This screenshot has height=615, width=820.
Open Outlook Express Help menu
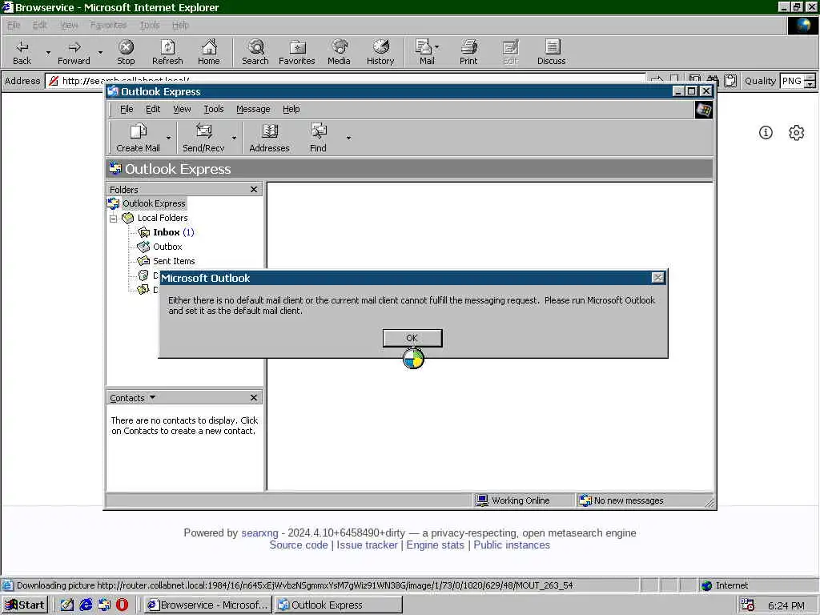(291, 109)
